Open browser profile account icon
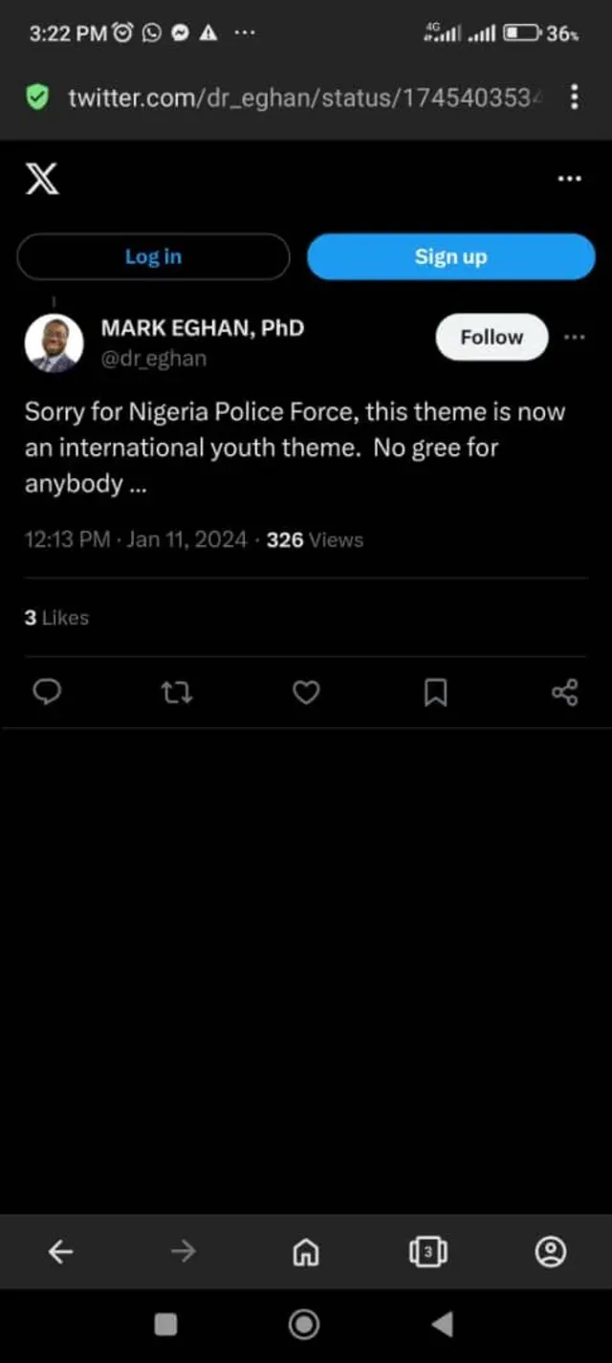This screenshot has width=612, height=1363. 551,1251
